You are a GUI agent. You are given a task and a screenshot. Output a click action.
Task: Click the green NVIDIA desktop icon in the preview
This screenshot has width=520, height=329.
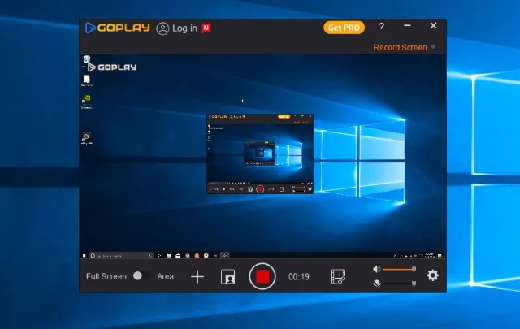[87, 99]
